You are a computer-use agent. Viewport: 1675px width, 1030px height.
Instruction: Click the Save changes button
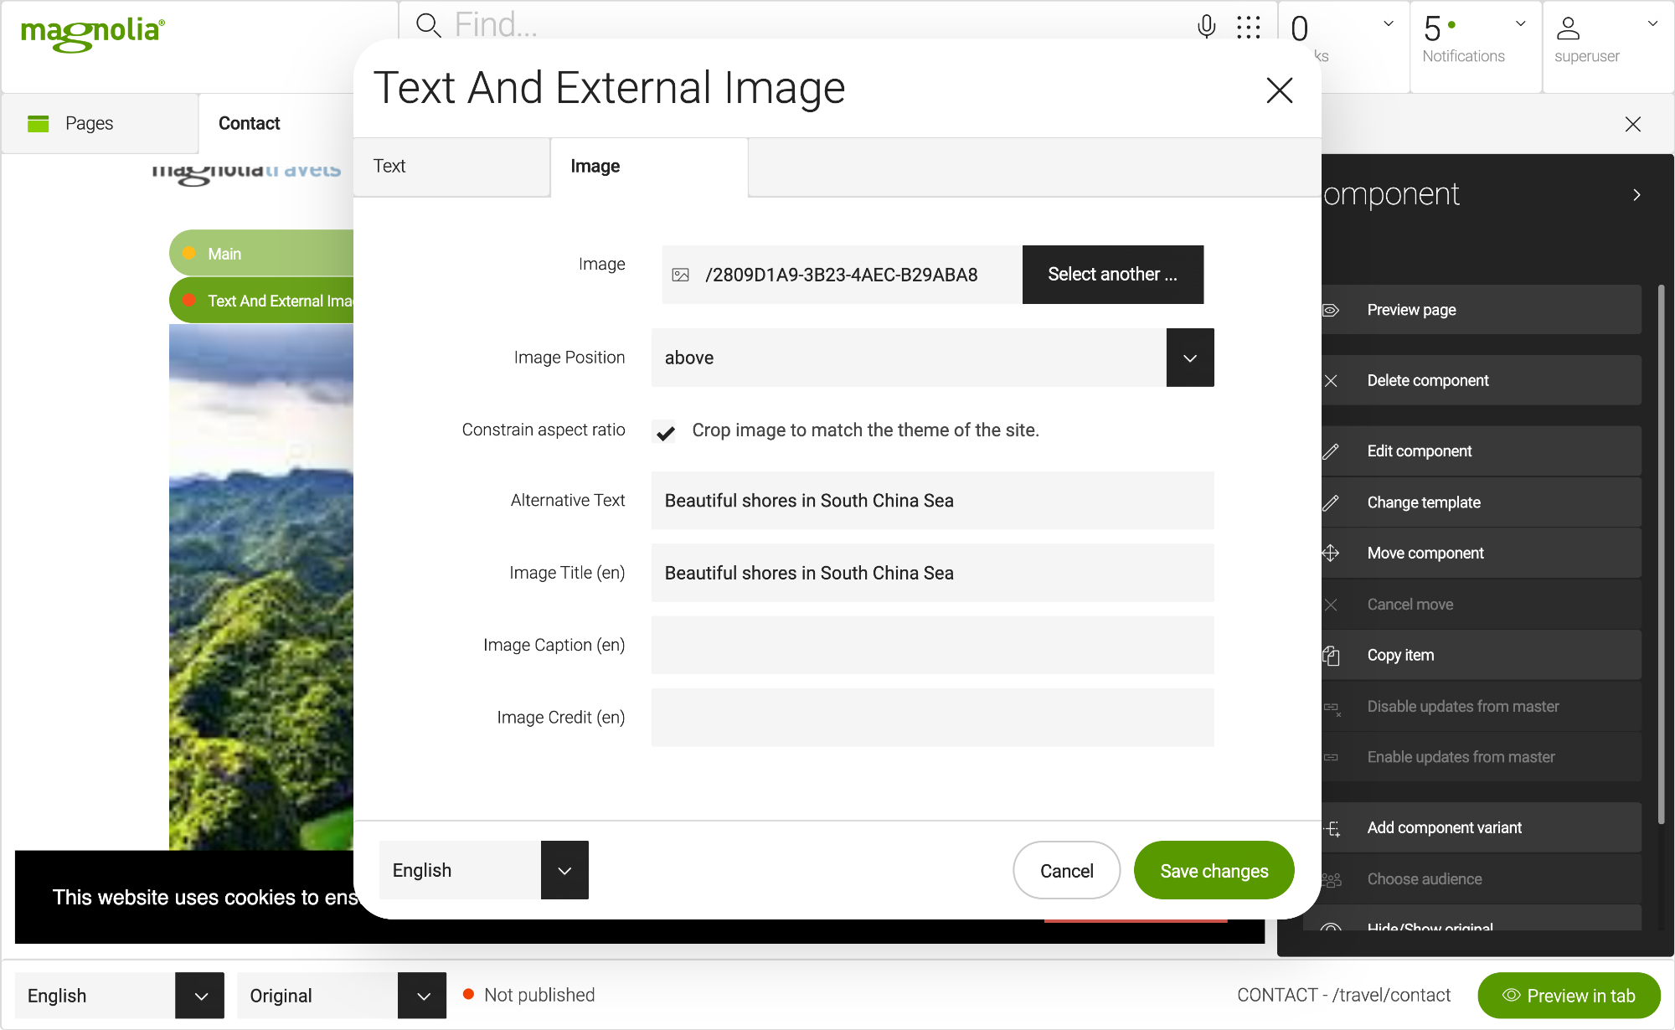(x=1214, y=871)
